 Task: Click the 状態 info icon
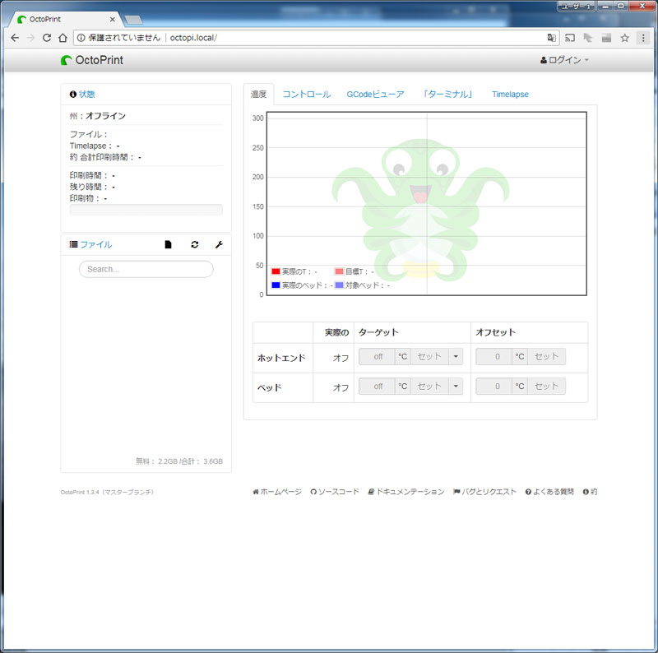[72, 95]
